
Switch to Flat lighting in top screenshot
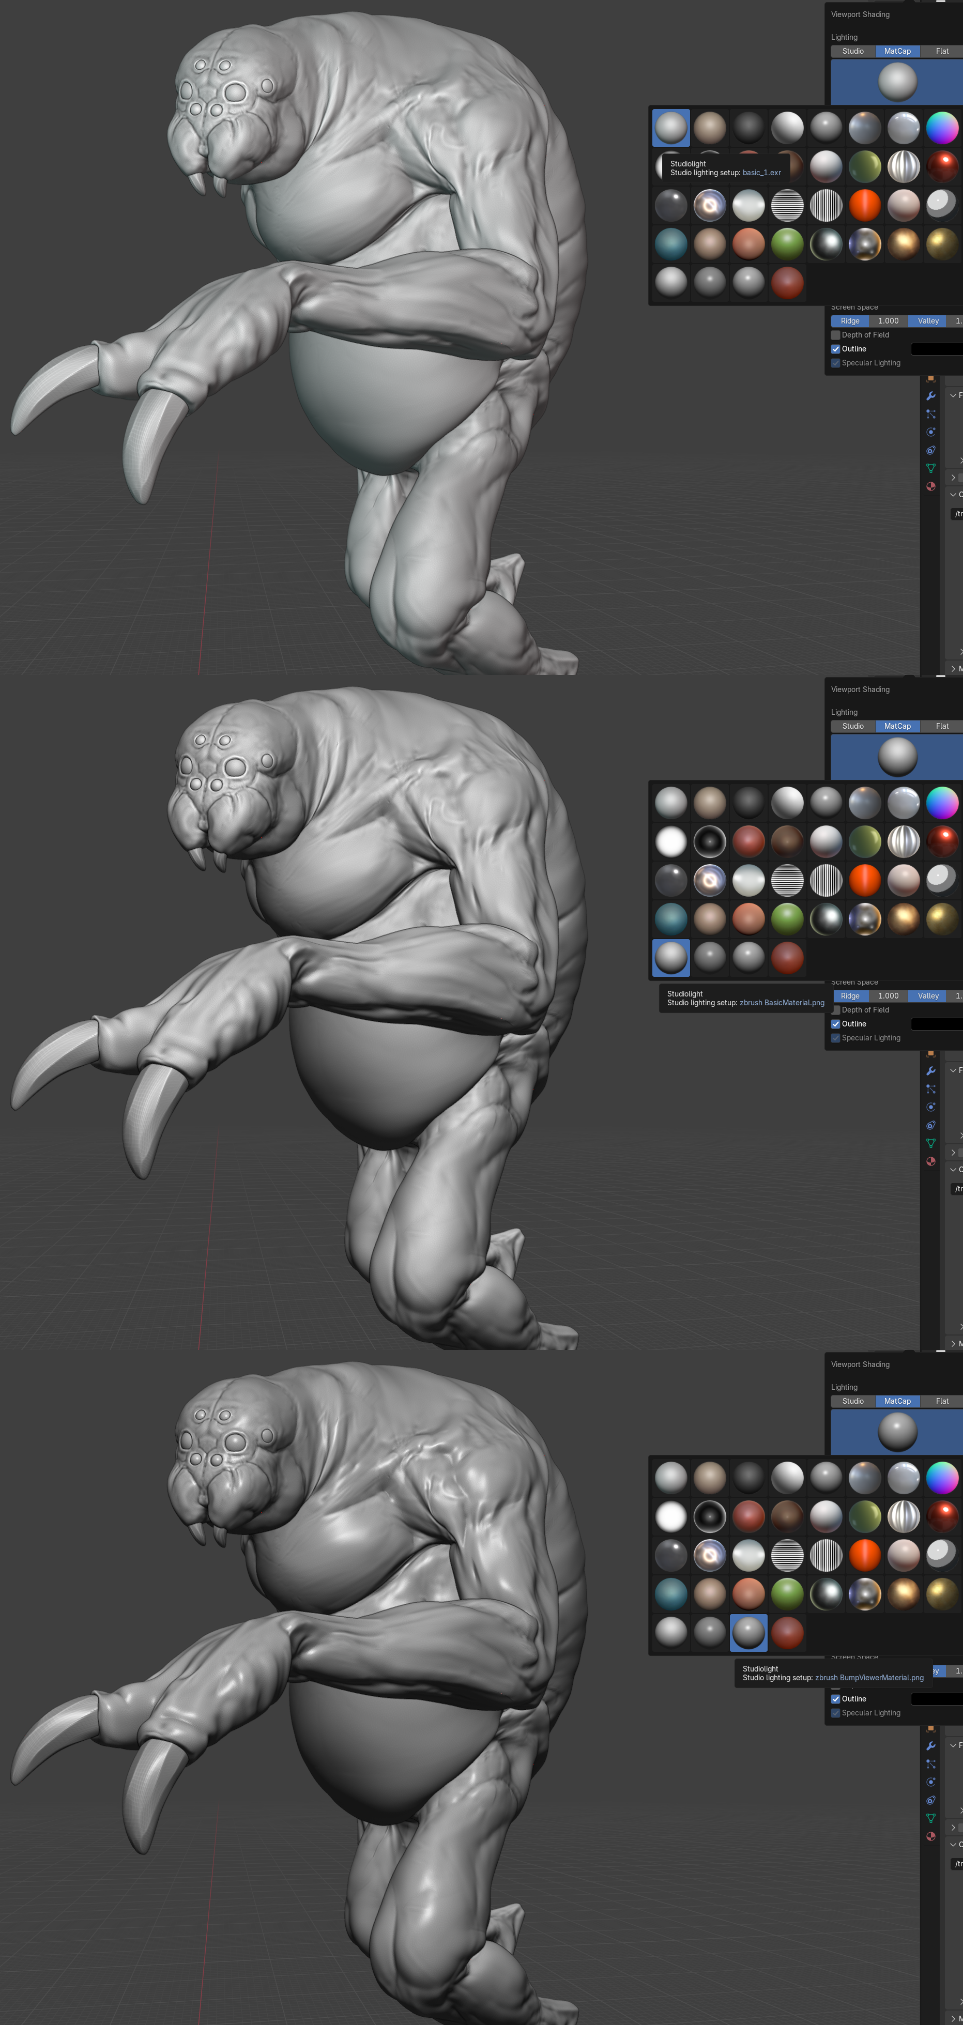[x=942, y=51]
